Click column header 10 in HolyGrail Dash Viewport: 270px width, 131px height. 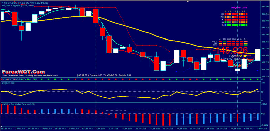(x=225, y=11)
